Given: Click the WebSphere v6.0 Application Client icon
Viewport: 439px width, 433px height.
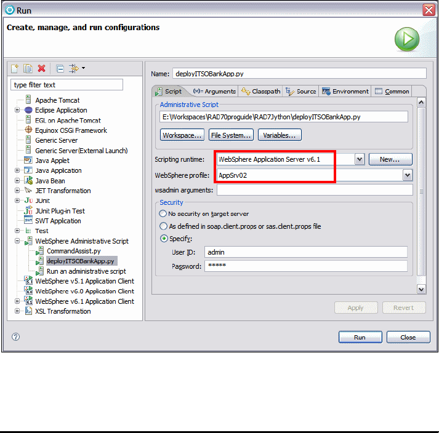Looking at the screenshot, I should coord(28,290).
